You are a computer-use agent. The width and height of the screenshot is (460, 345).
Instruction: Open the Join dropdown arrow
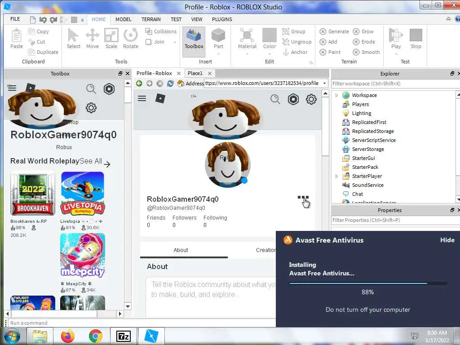(x=175, y=42)
